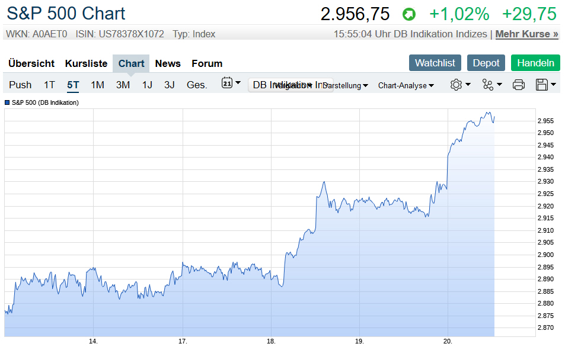565x350 pixels.
Task: Open the Forum tab
Action: [x=207, y=63]
